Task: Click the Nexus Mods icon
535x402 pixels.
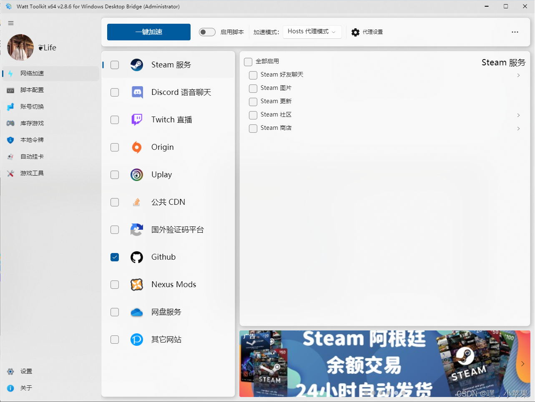Action: click(137, 285)
